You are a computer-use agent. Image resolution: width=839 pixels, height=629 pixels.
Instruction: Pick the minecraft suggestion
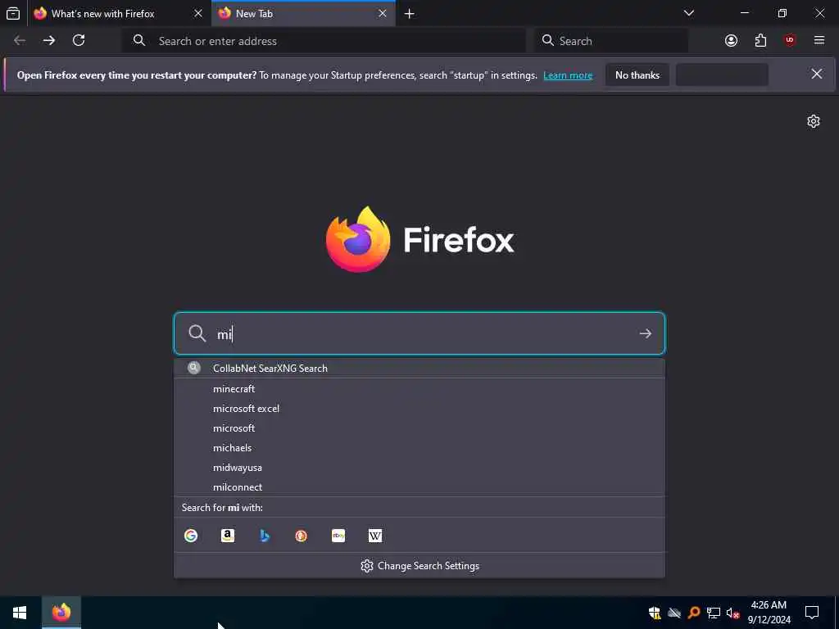pyautogui.click(x=419, y=389)
